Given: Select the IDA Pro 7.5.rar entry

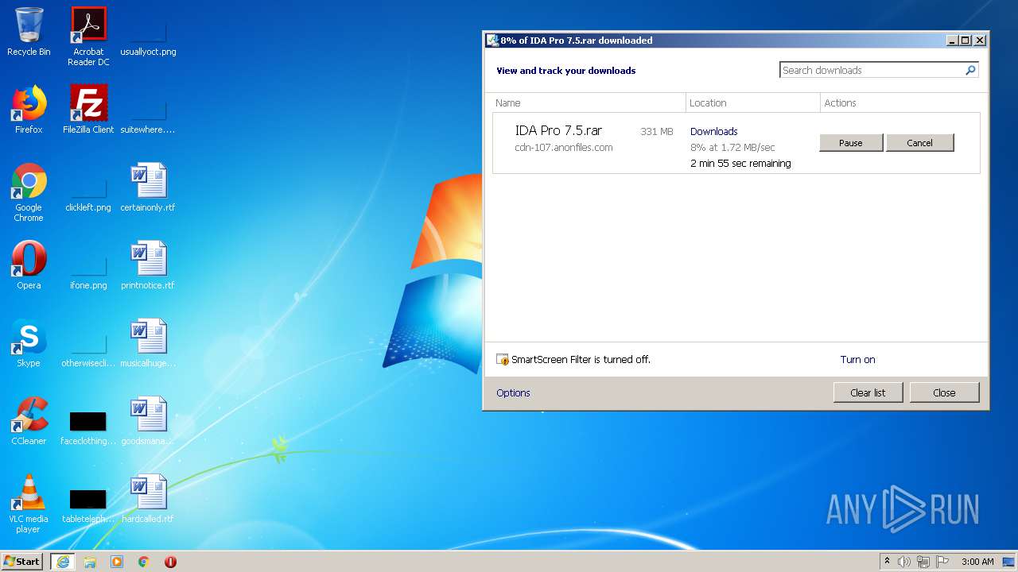Looking at the screenshot, I should pos(736,143).
